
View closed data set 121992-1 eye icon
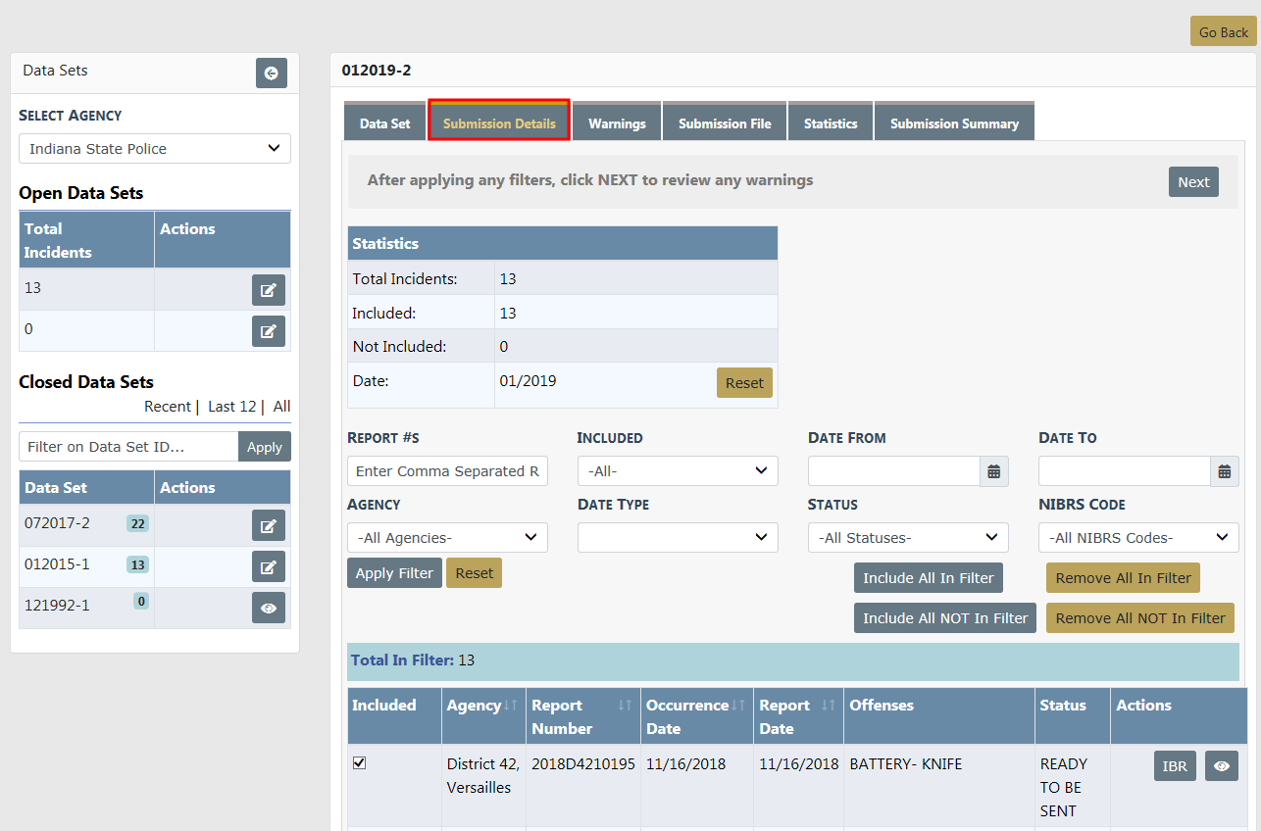coord(268,608)
